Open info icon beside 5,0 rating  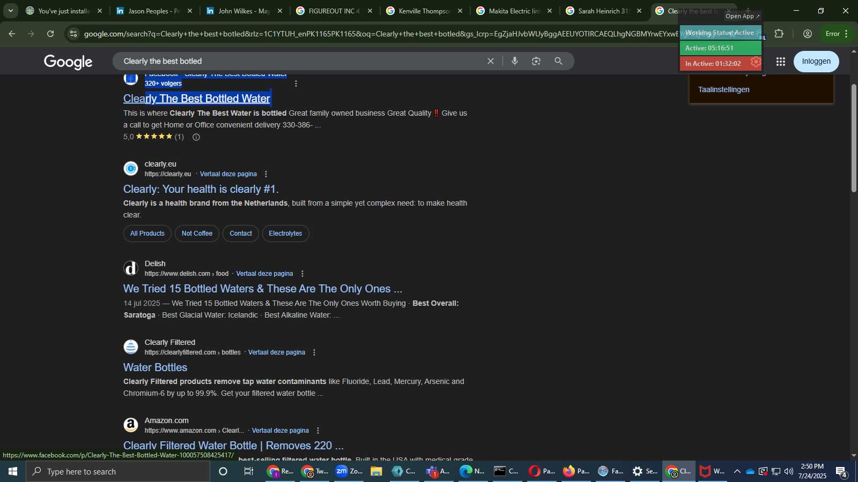196,137
